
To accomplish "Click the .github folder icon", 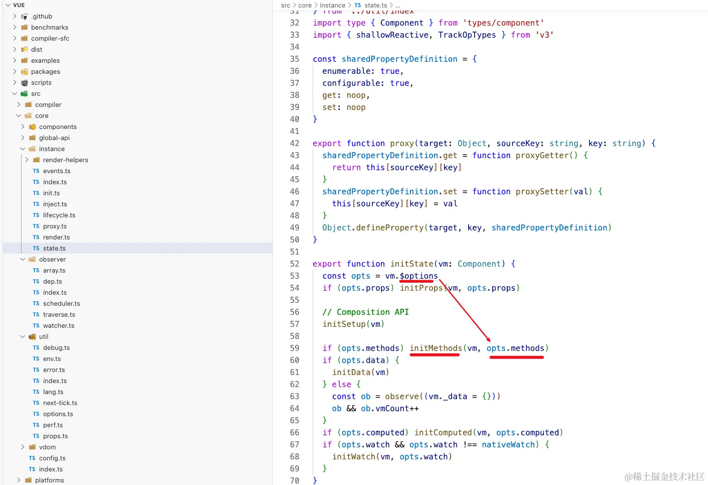I will [x=24, y=17].
